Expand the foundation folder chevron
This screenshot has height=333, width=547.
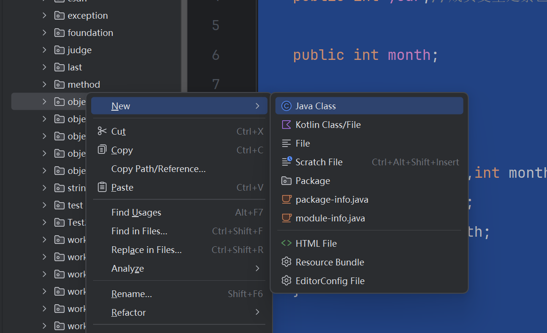(44, 33)
